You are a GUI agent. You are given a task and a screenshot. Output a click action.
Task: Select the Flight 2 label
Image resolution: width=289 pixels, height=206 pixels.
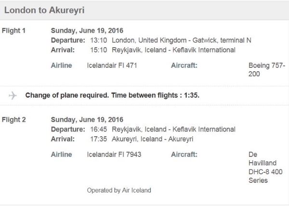14,120
